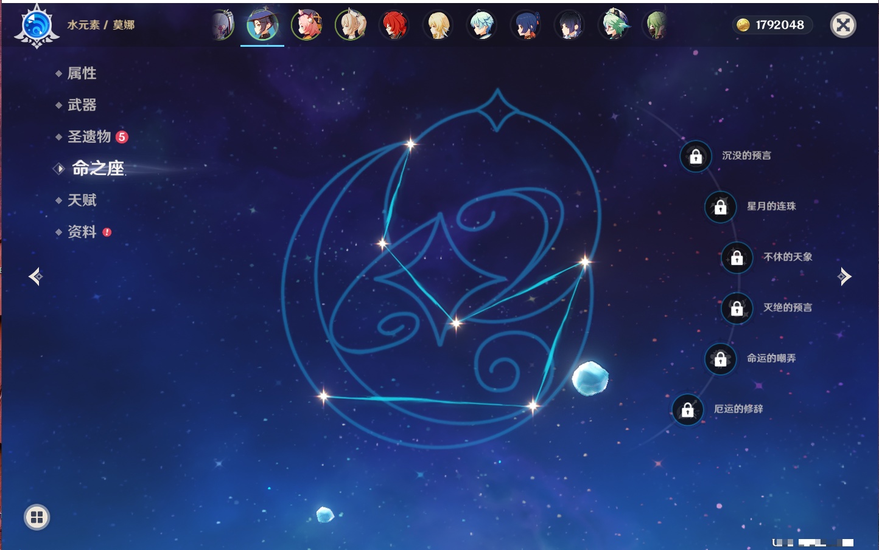Select the green-haired masked character avatar
The height and width of the screenshot is (550, 879).
tap(656, 25)
